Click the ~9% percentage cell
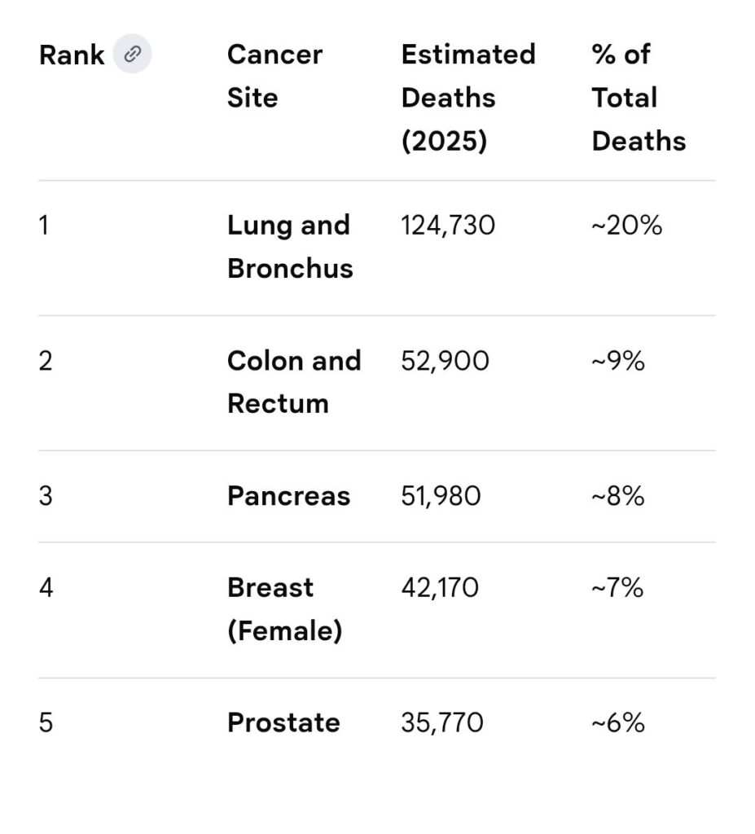This screenshot has width=755, height=834. coord(617,361)
